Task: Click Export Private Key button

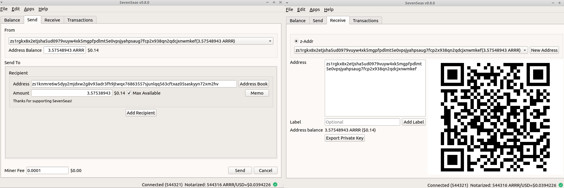Action: (x=345, y=138)
